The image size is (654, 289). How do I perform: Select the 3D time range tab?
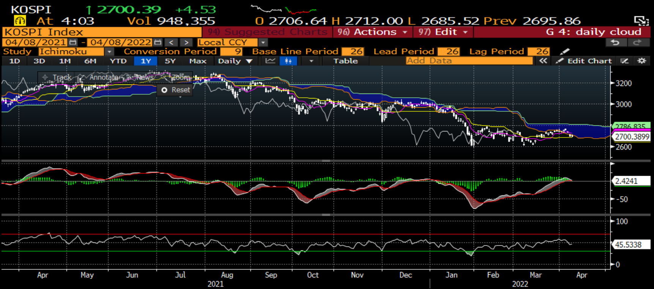click(x=39, y=61)
